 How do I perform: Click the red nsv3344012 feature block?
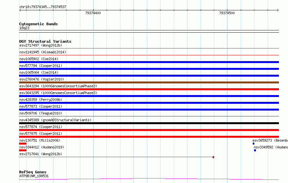coord(23,150)
